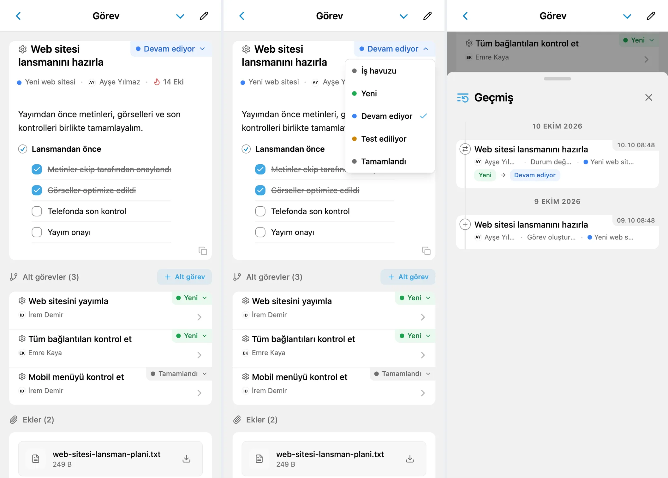
Task: Check 'Telefonda son kontrol' in left panel
Action: click(37, 211)
